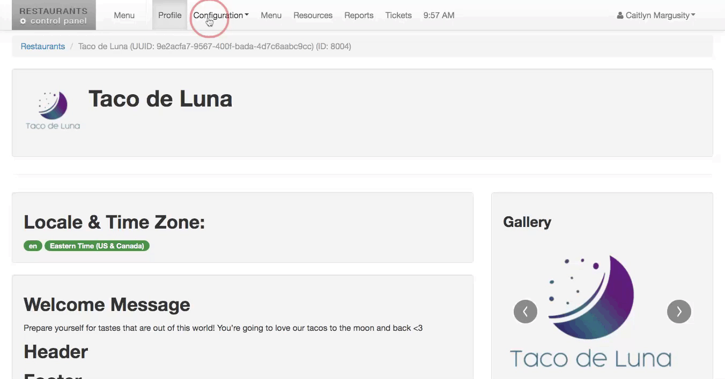725x379 pixels.
Task: Click the green 'en' locale badge
Action: click(33, 246)
